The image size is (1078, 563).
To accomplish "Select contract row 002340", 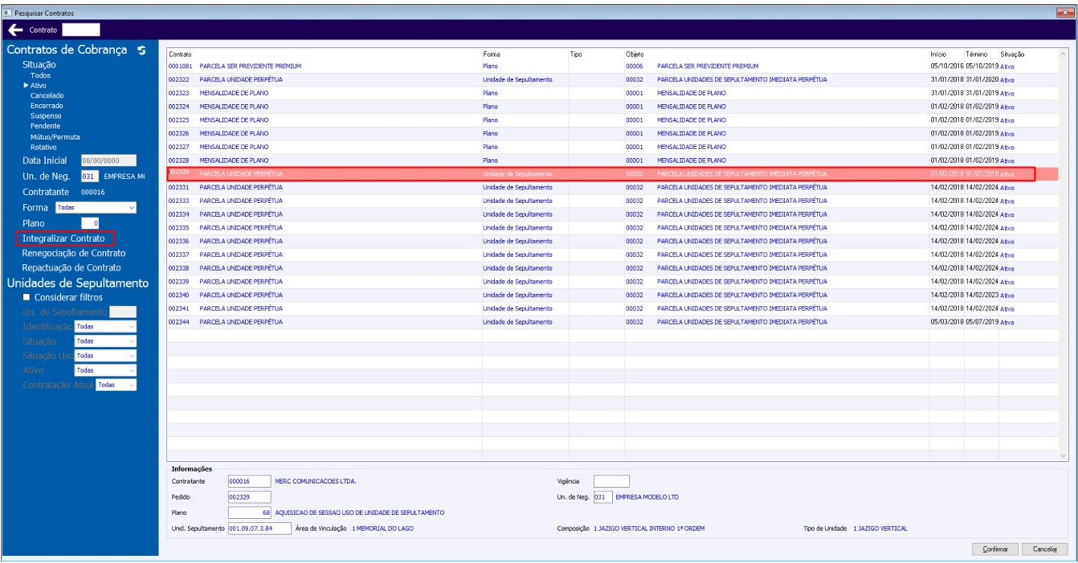I will (x=612, y=295).
